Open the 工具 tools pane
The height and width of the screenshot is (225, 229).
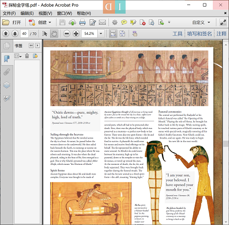[x=178, y=34]
